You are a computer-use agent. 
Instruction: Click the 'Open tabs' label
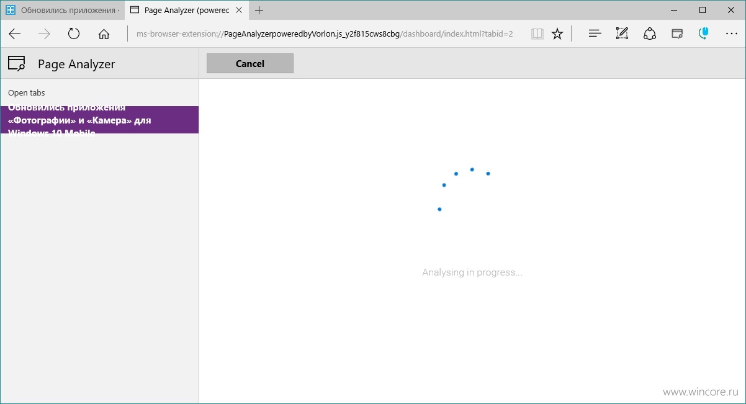27,93
